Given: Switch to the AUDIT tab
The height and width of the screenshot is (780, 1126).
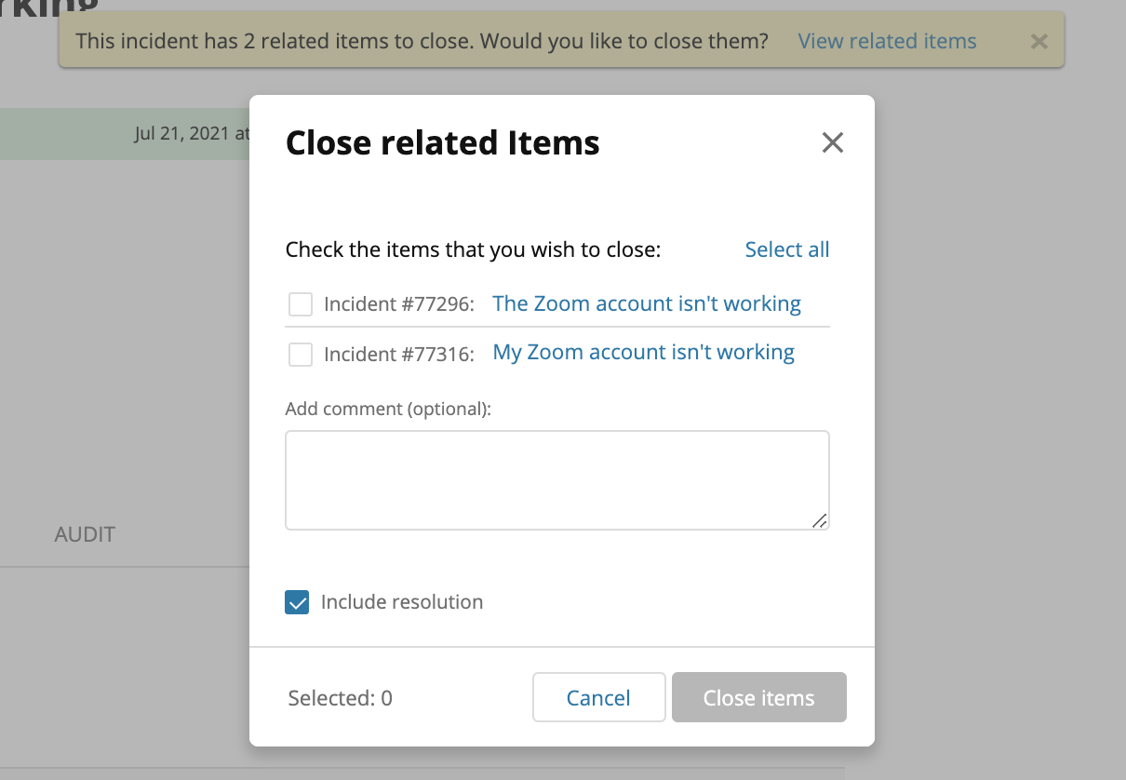Looking at the screenshot, I should tap(85, 534).
